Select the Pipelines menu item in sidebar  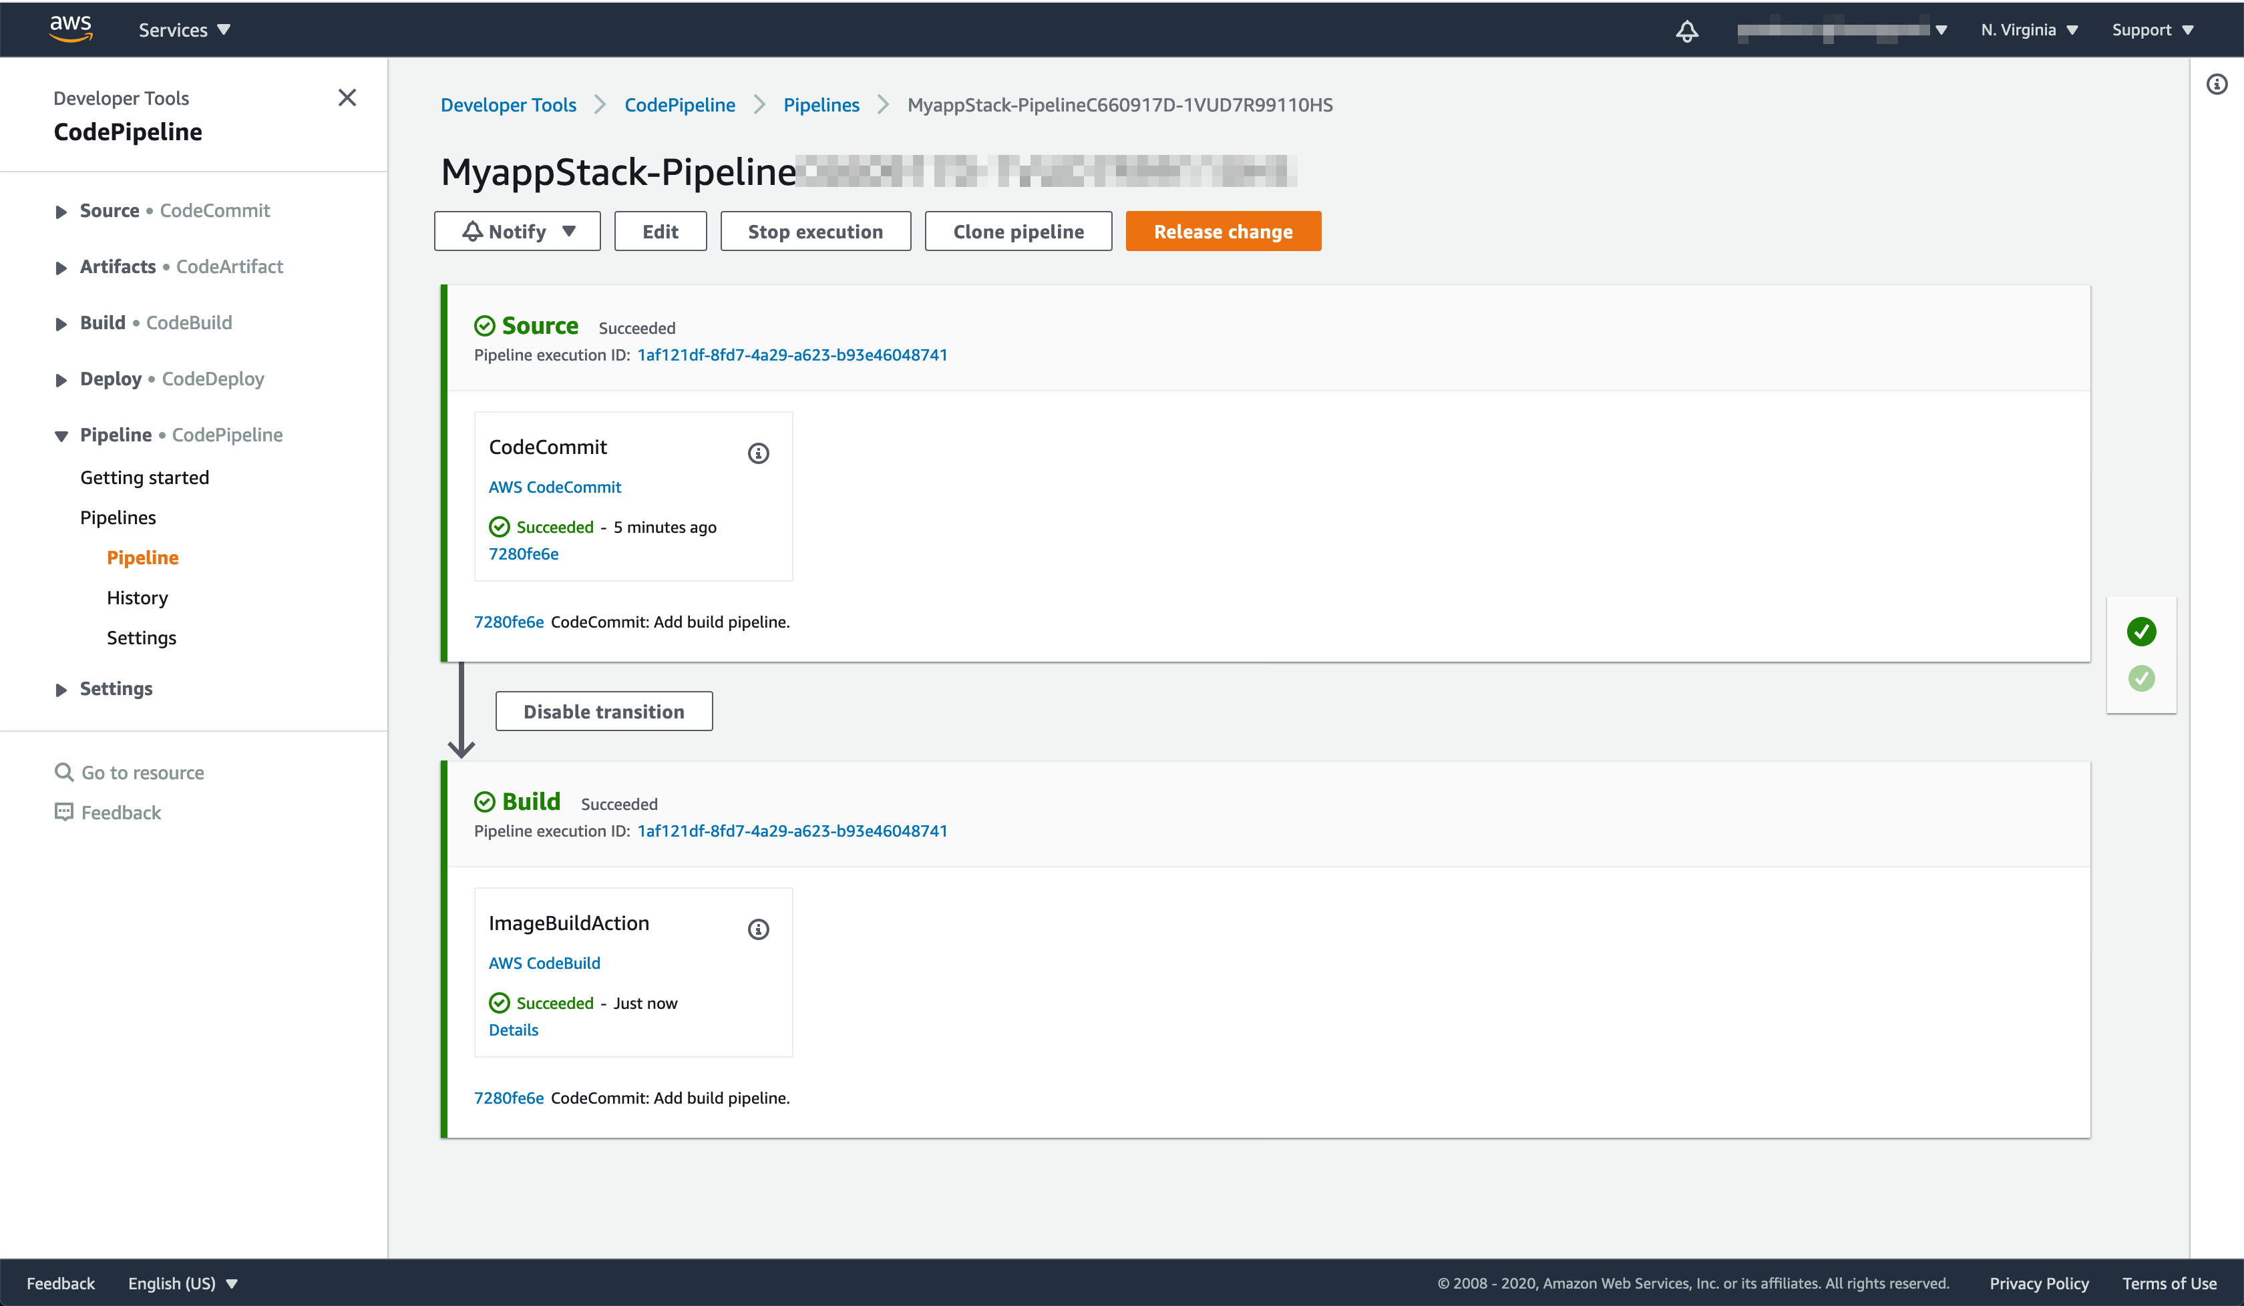118,516
